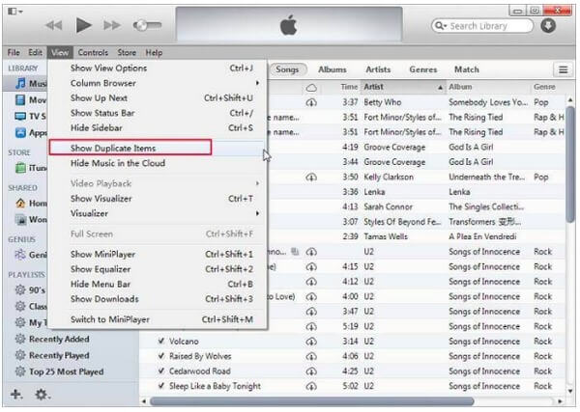Uncheck the Cedarwood Road checkbox
The height and width of the screenshot is (412, 580).
point(160,371)
